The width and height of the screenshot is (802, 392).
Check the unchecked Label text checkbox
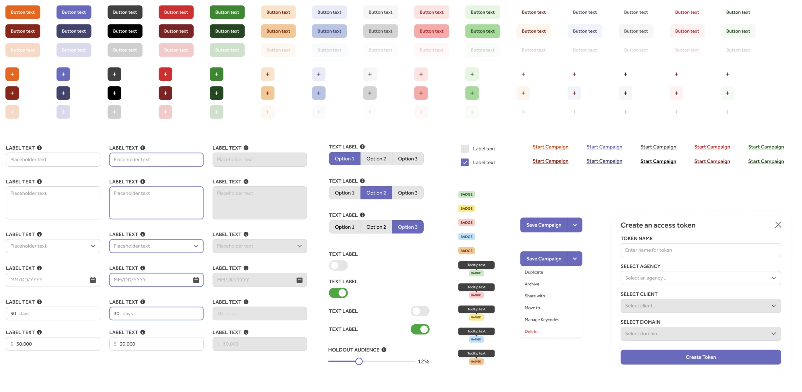[465, 149]
